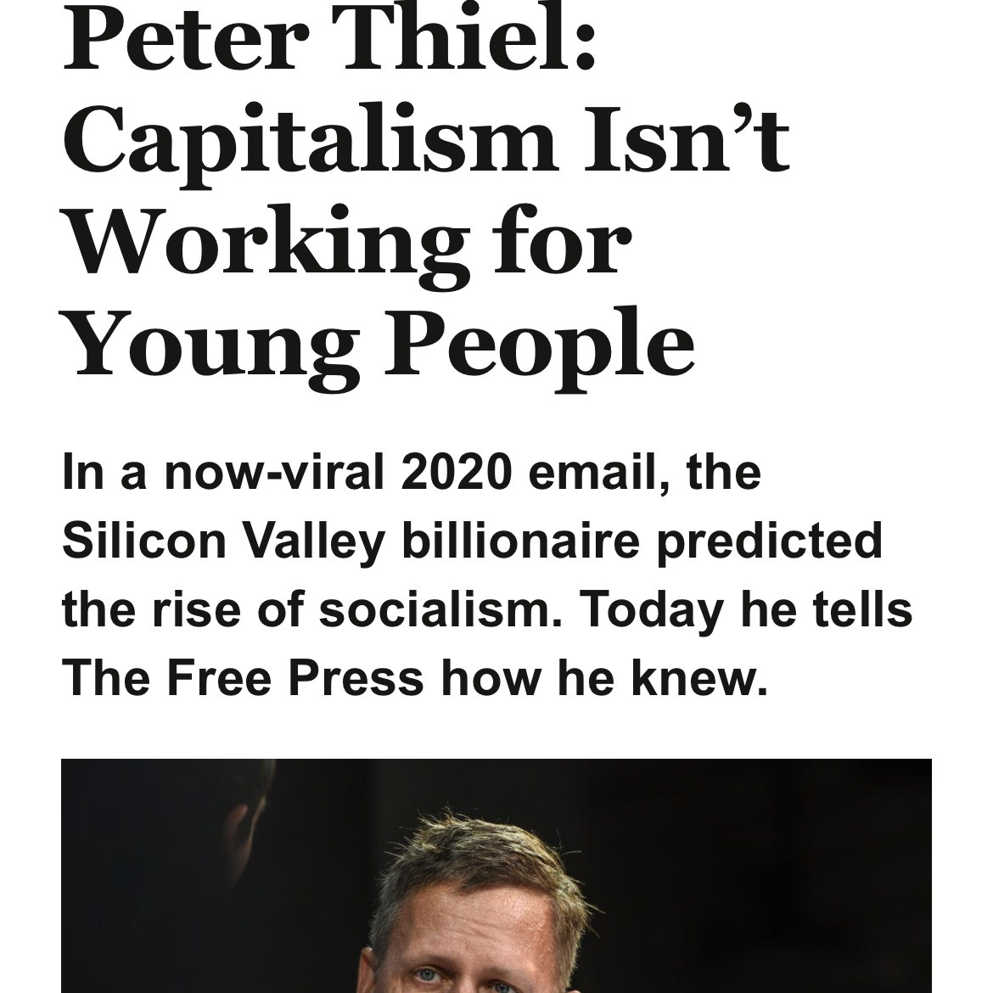This screenshot has width=993, height=993.
Task: Click 'Young People' headline line
Action: click(379, 348)
